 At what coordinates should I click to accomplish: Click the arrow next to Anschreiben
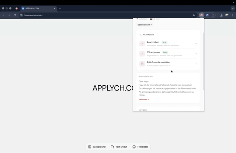196,44
